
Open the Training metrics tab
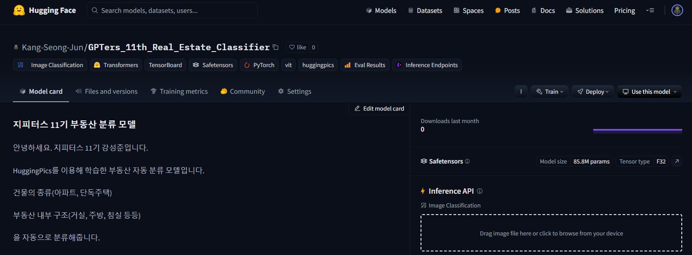tap(179, 91)
